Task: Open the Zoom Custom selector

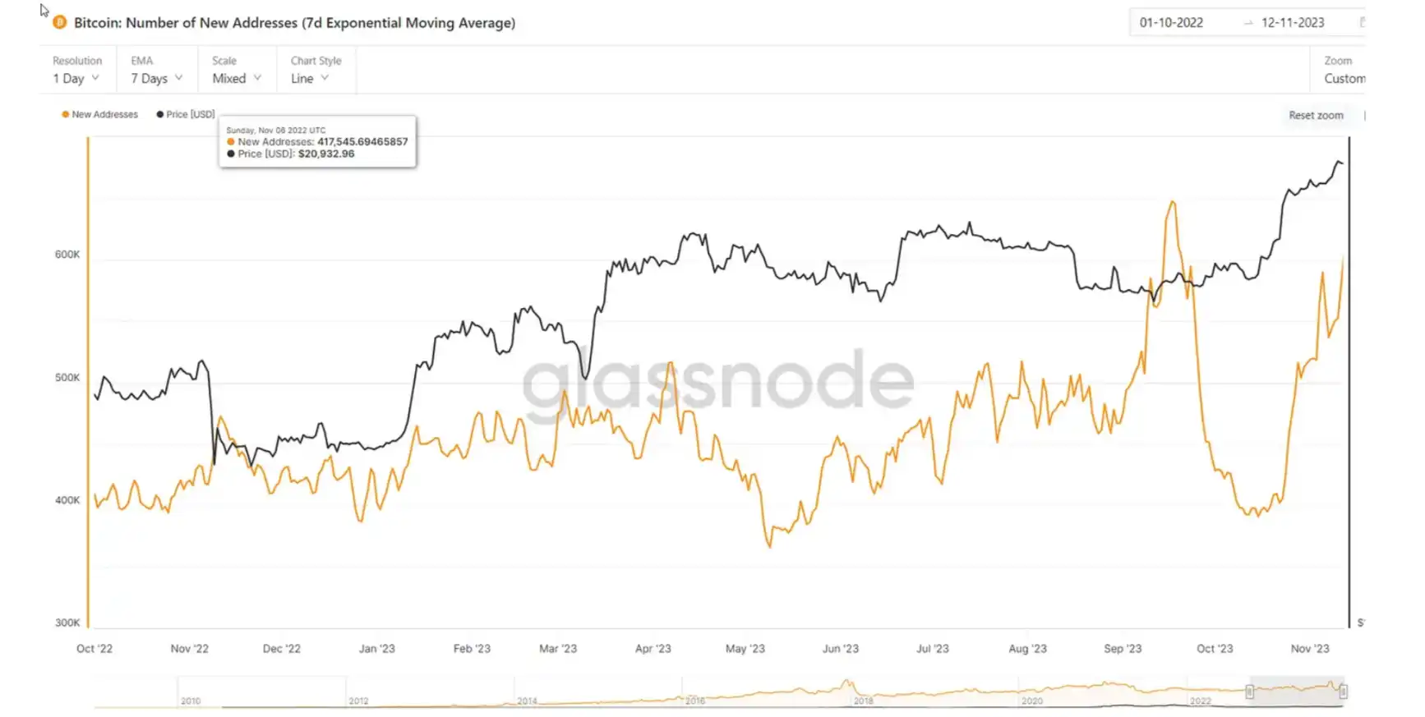Action: (x=1344, y=78)
